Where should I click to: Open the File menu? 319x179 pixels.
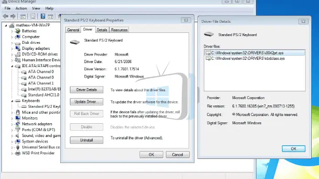pos(7,8)
